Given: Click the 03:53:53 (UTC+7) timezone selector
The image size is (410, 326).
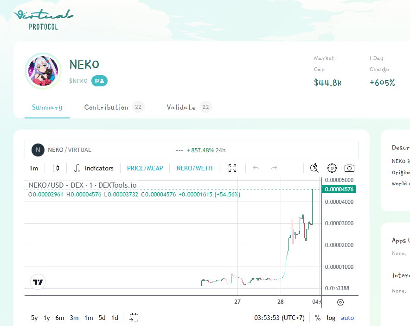Looking at the screenshot, I should point(279,318).
